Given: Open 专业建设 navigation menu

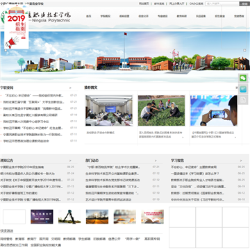Looking at the screenshot, I should tap(162, 16).
